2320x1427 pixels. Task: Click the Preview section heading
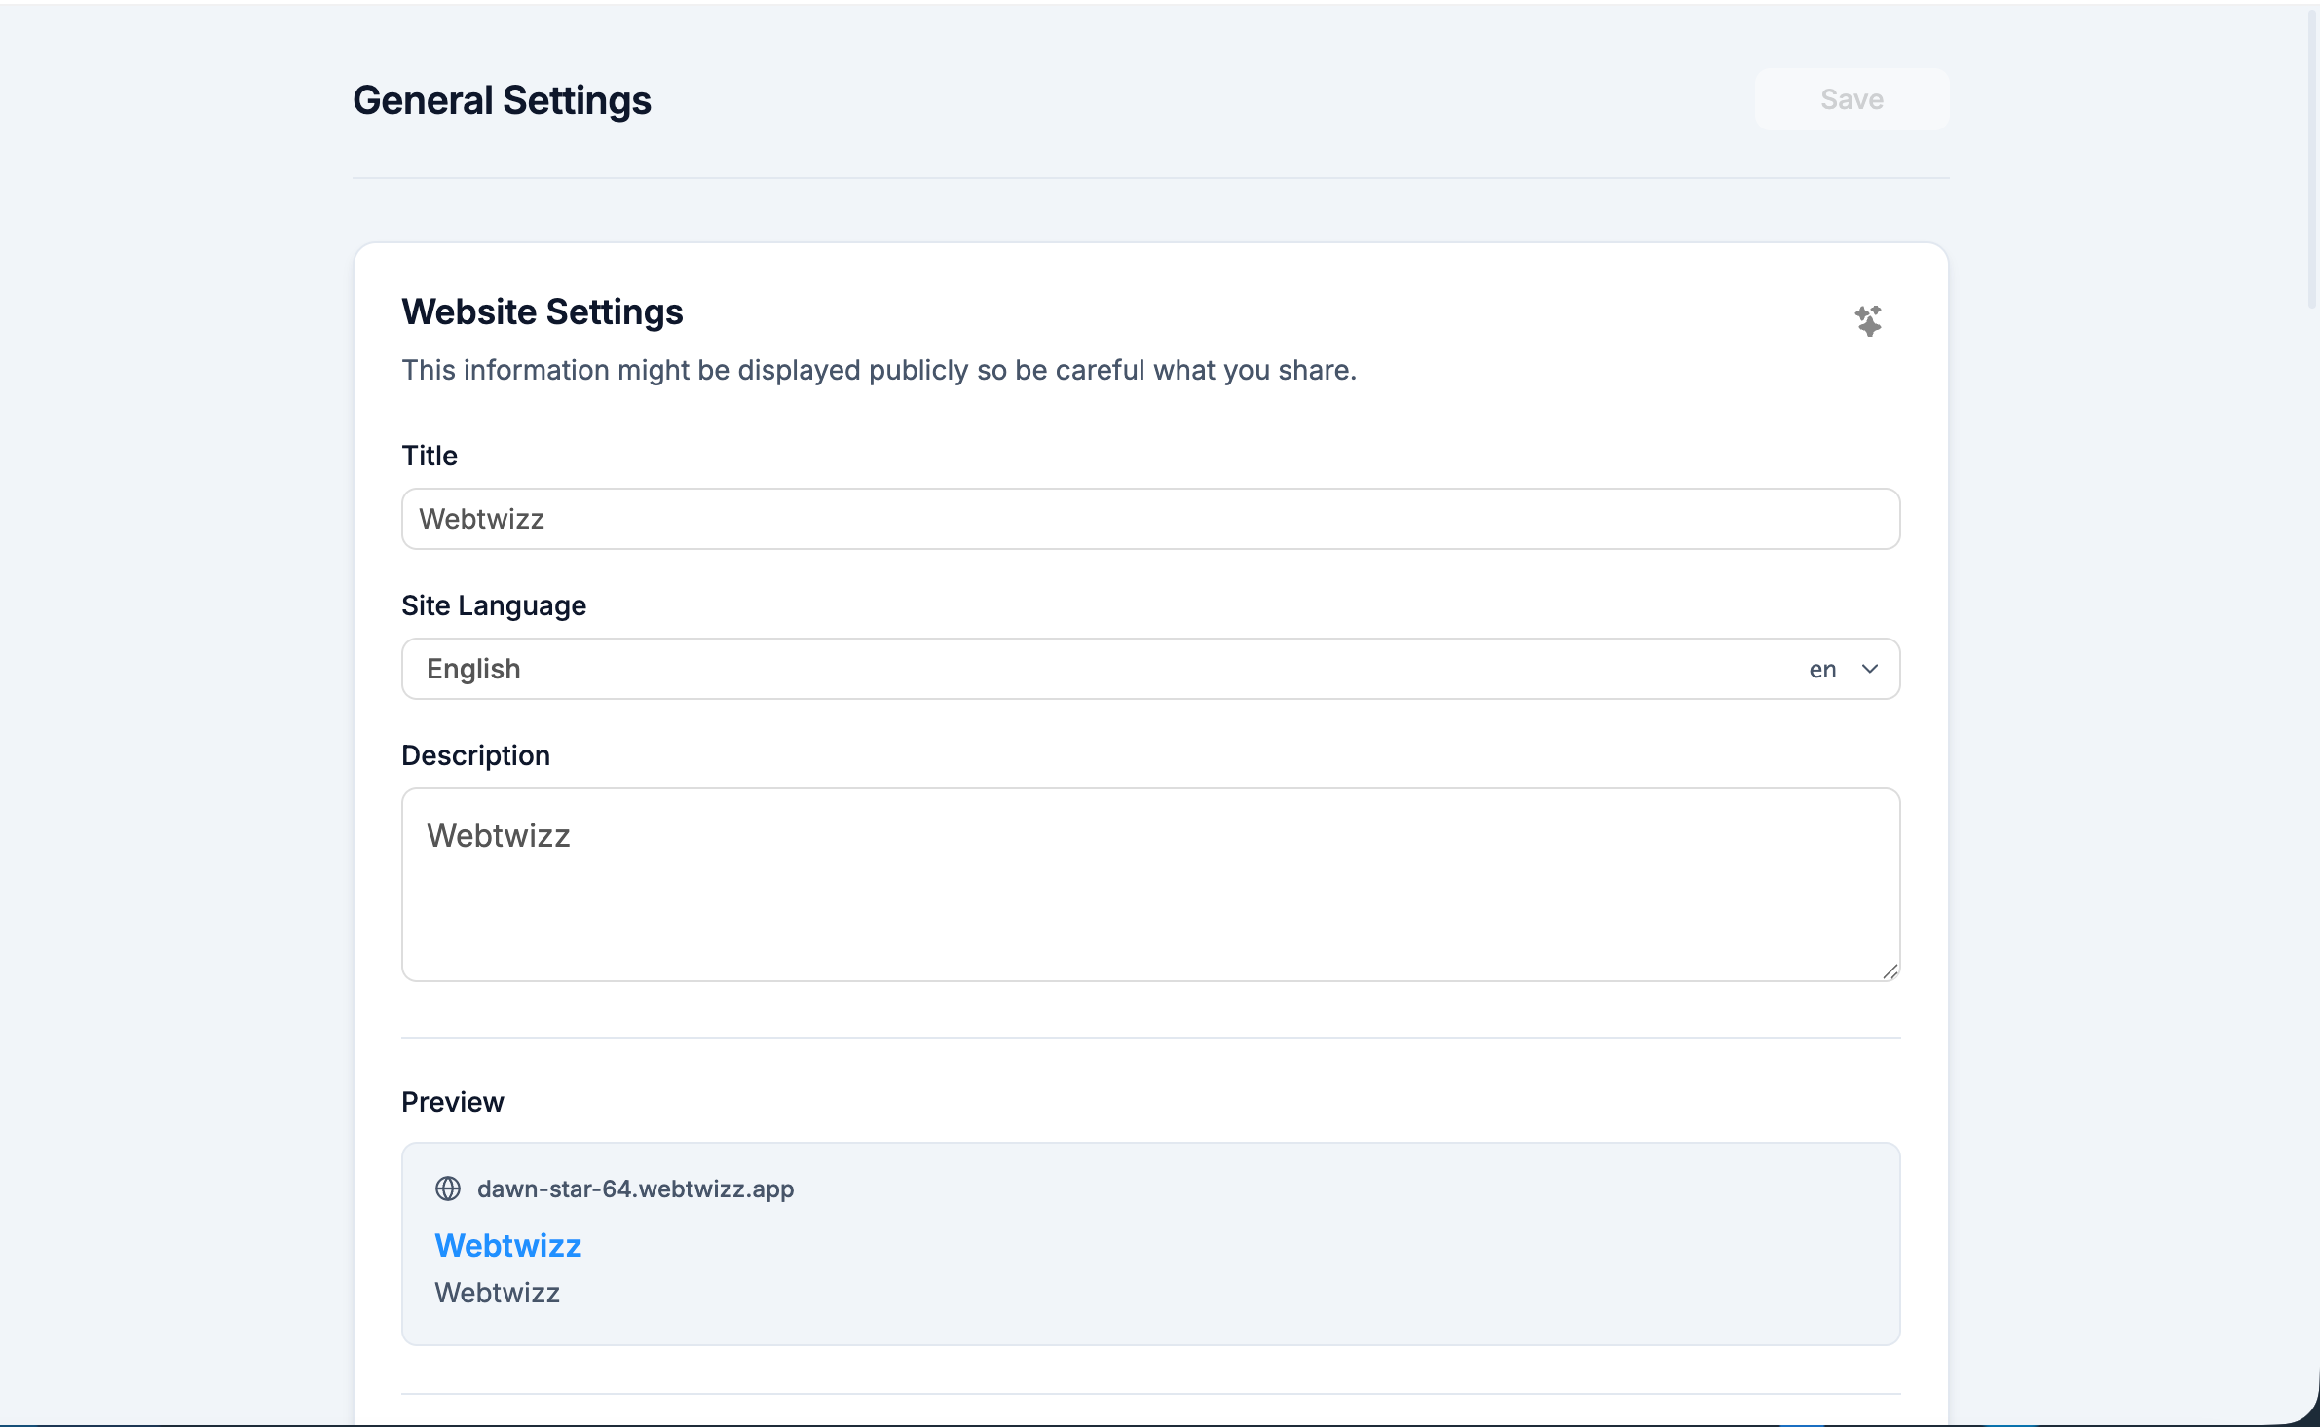[x=453, y=1102]
